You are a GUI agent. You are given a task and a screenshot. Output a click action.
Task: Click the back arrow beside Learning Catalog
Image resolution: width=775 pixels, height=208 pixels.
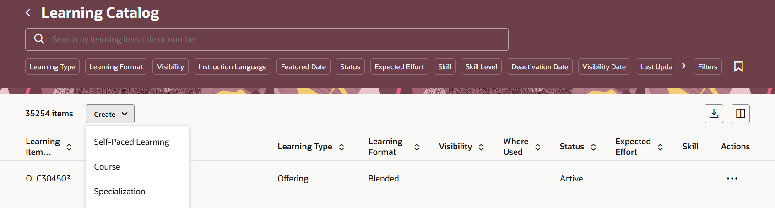point(28,13)
